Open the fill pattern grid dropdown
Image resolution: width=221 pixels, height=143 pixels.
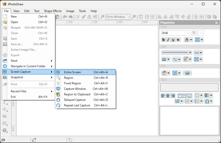tap(176, 73)
